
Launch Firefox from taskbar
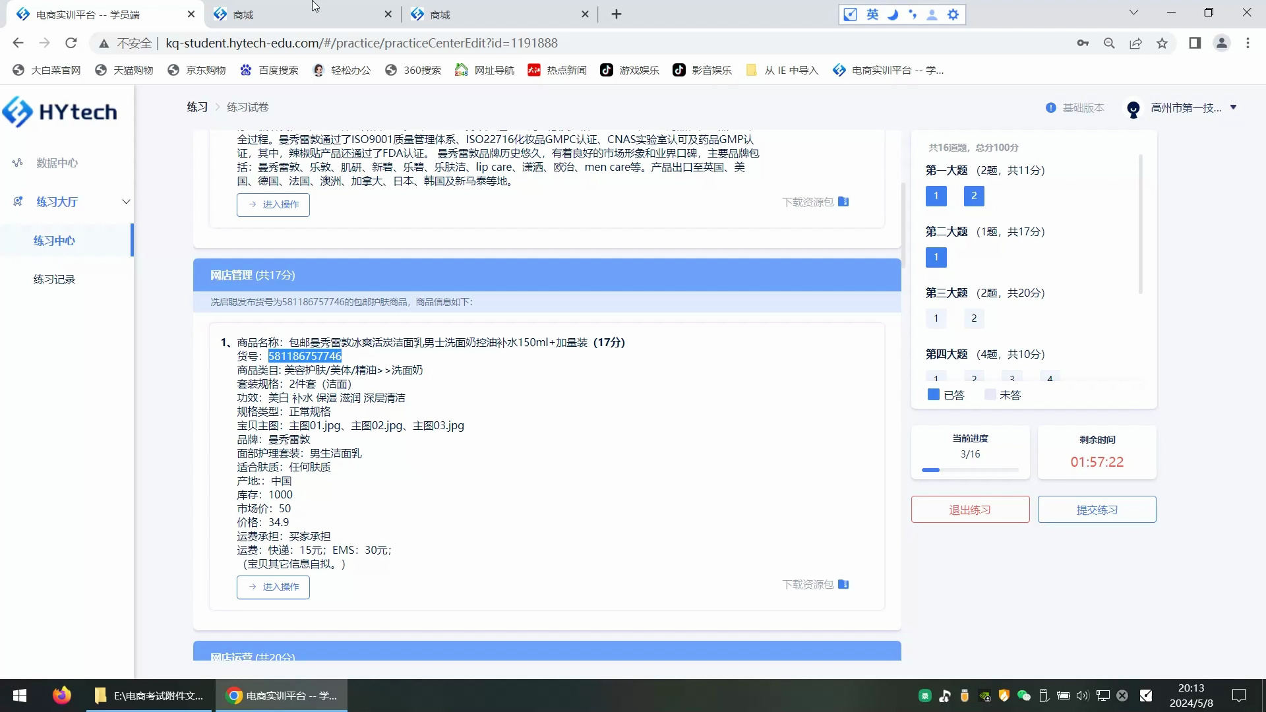coord(62,696)
